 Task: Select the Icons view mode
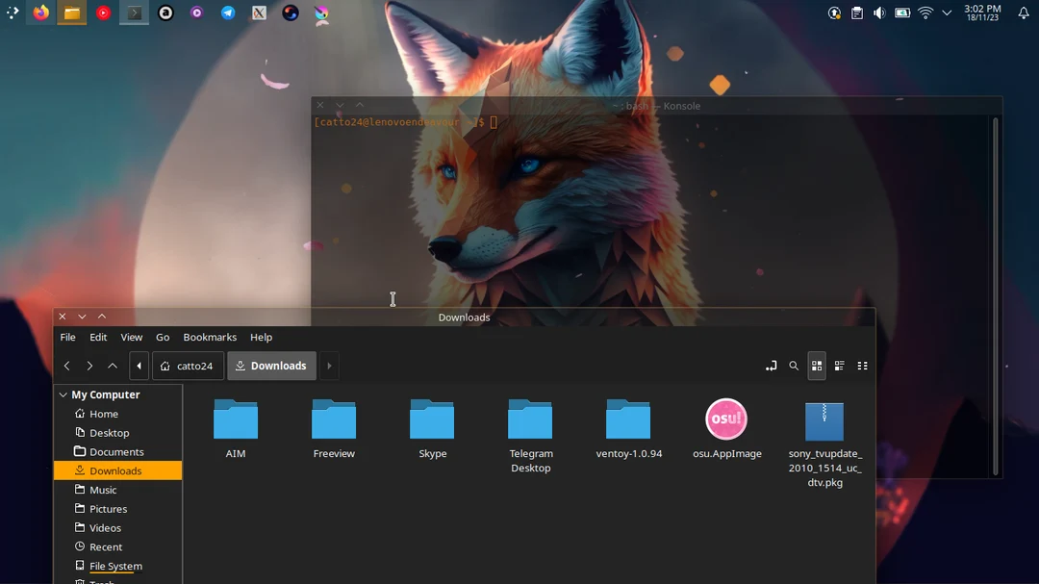point(816,366)
